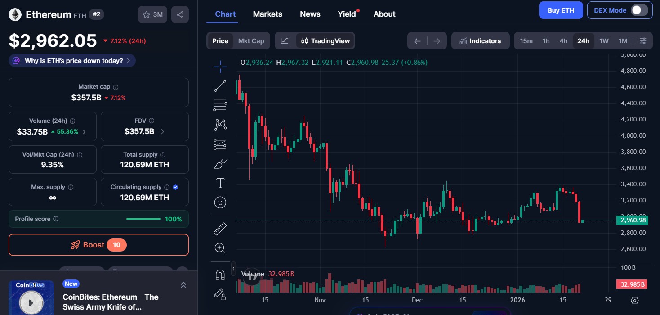Toggle magnet mode in the drawing toolbar
The width and height of the screenshot is (660, 315).
coord(220,274)
